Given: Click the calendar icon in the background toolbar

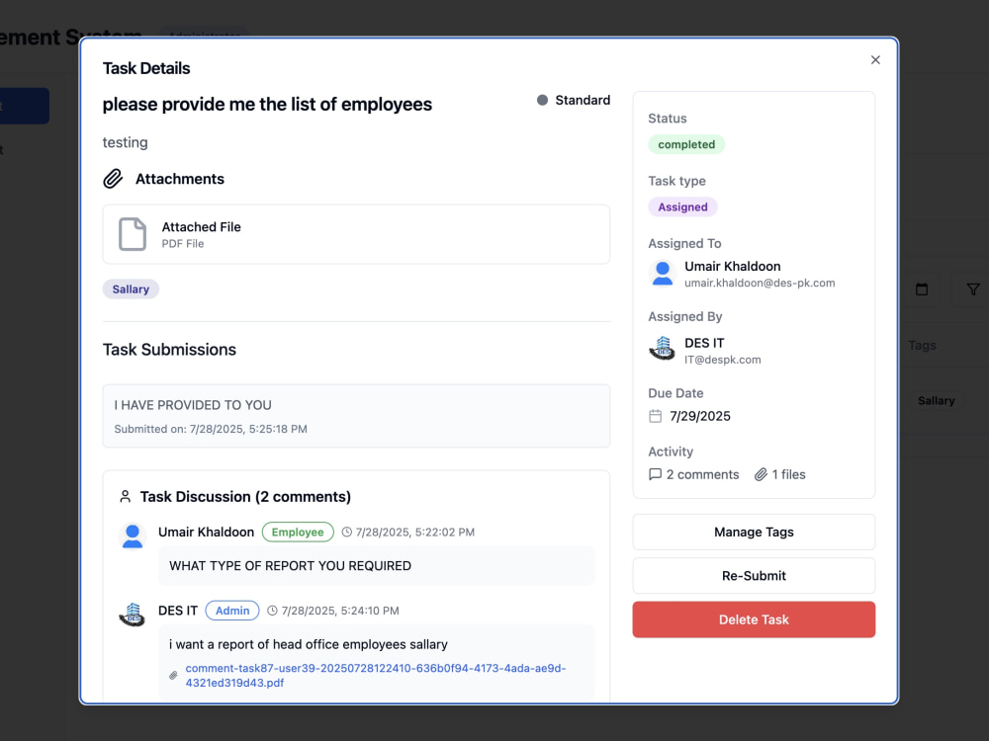Looking at the screenshot, I should tap(922, 289).
